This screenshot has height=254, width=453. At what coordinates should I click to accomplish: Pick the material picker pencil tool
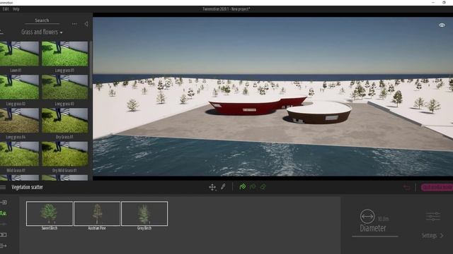point(223,187)
